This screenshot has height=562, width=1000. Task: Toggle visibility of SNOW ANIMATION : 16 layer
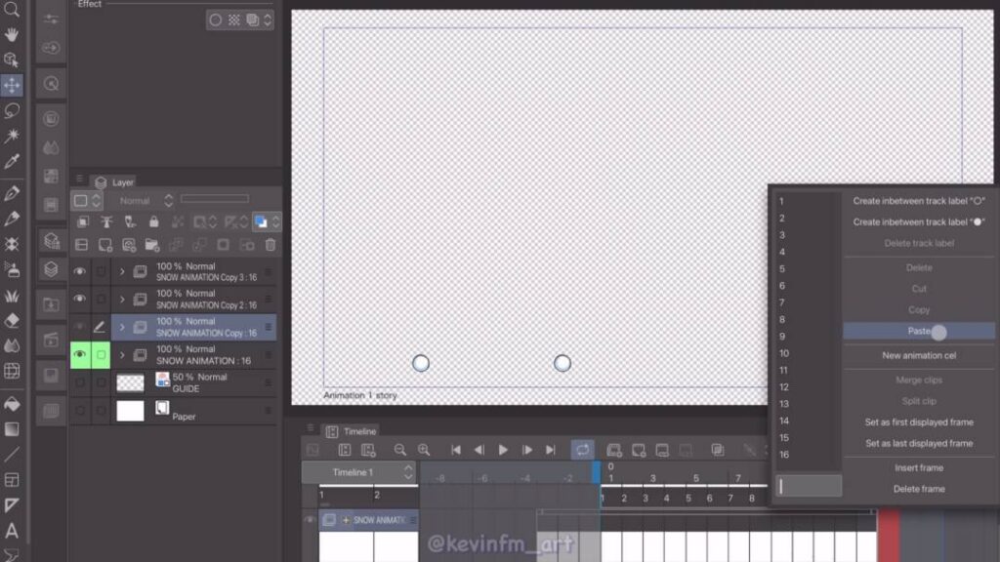[x=80, y=354]
